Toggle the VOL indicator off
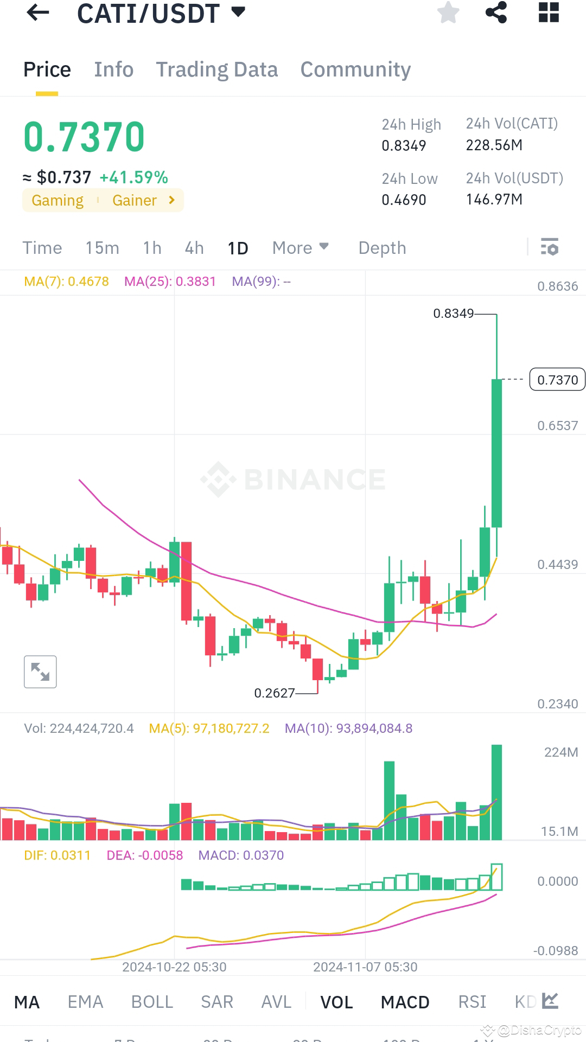Viewport: 586px width, 1042px height. [x=336, y=1002]
